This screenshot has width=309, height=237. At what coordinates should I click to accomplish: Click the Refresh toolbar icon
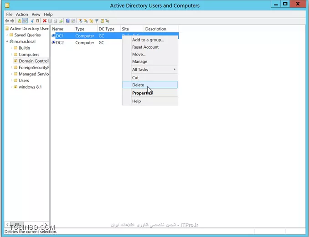pyautogui.click(x=56, y=20)
